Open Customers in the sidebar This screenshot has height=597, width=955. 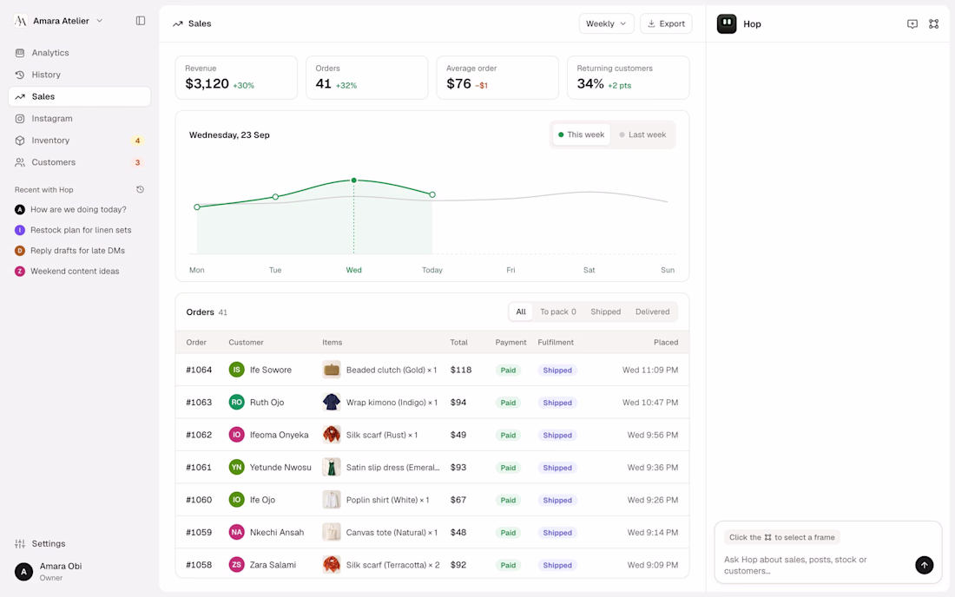pyautogui.click(x=80, y=162)
